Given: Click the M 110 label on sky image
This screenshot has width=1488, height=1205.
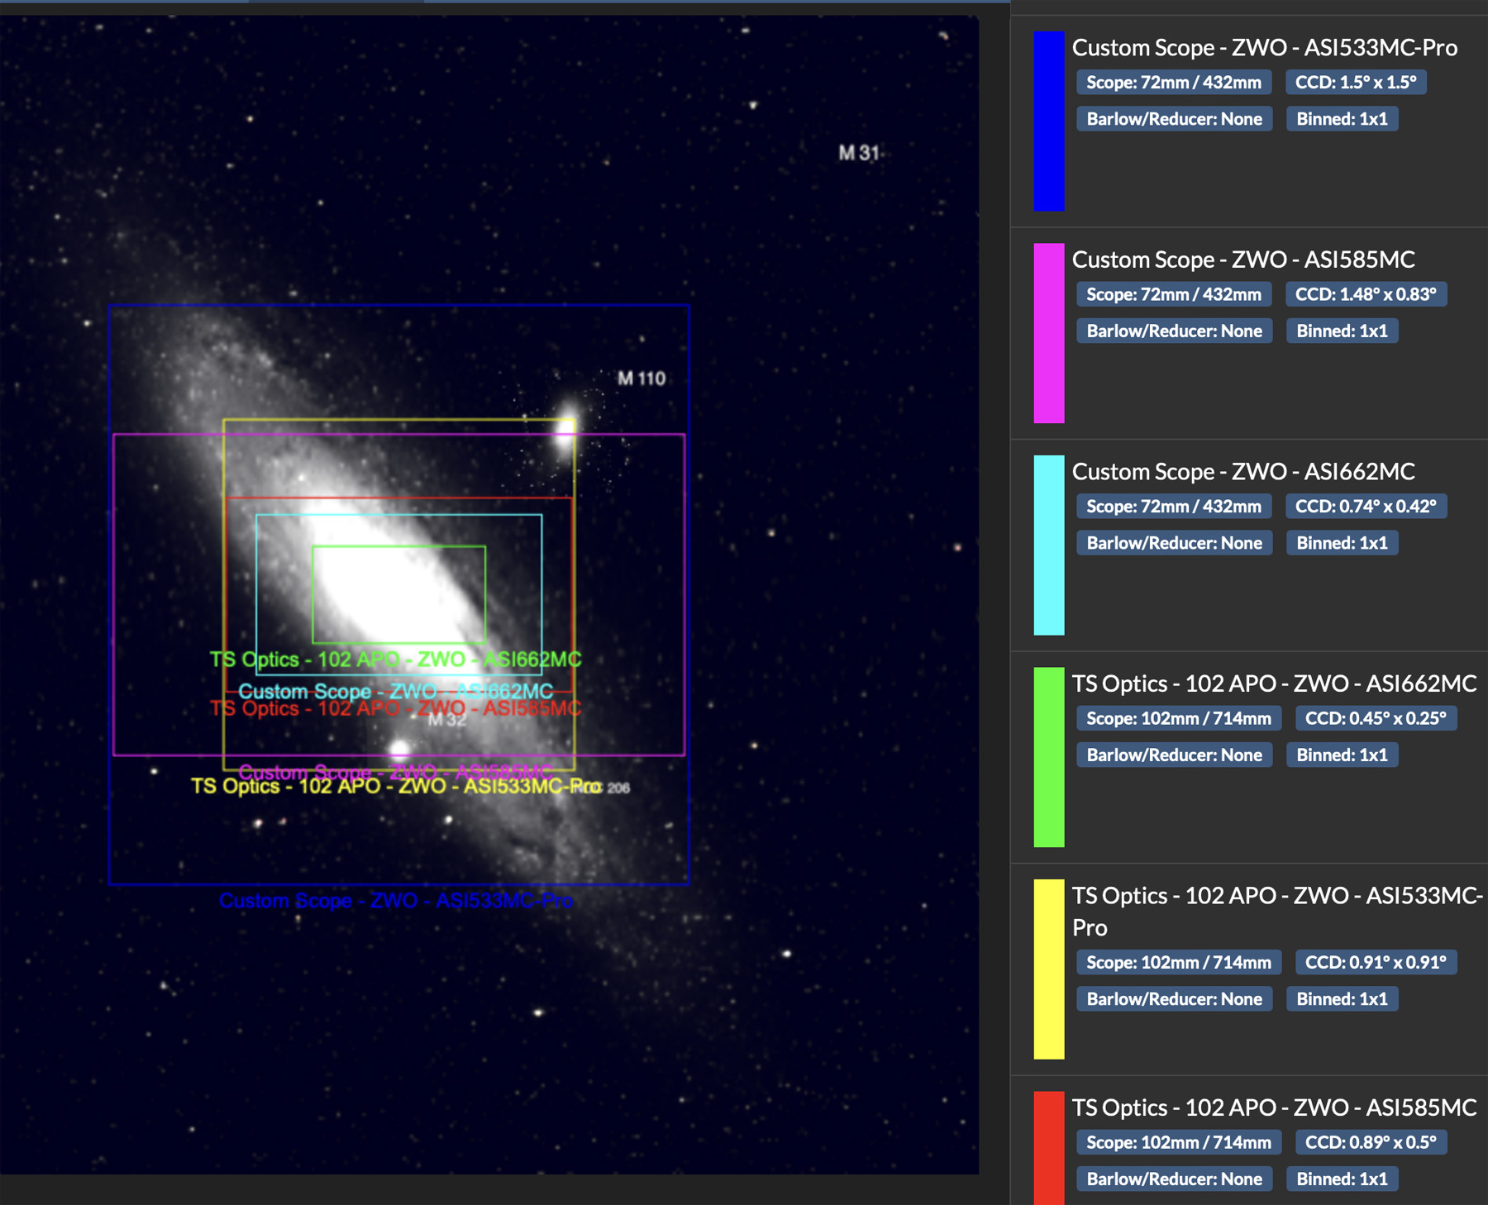Looking at the screenshot, I should [x=641, y=379].
